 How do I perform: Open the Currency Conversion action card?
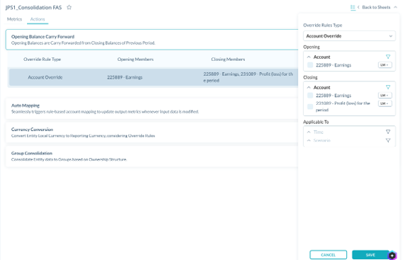coord(152,132)
